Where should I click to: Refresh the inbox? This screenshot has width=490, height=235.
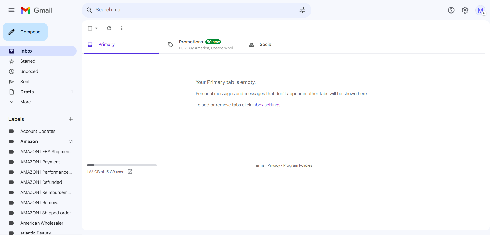coord(109,28)
